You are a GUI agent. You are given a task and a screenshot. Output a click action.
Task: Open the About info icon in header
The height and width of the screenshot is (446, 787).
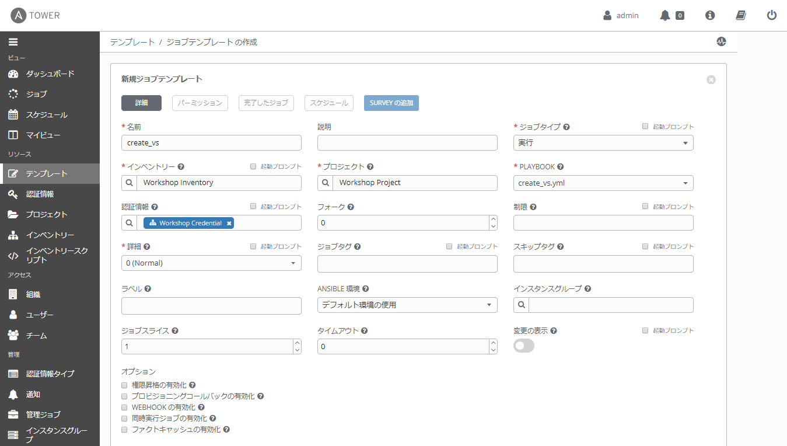pyautogui.click(x=710, y=16)
